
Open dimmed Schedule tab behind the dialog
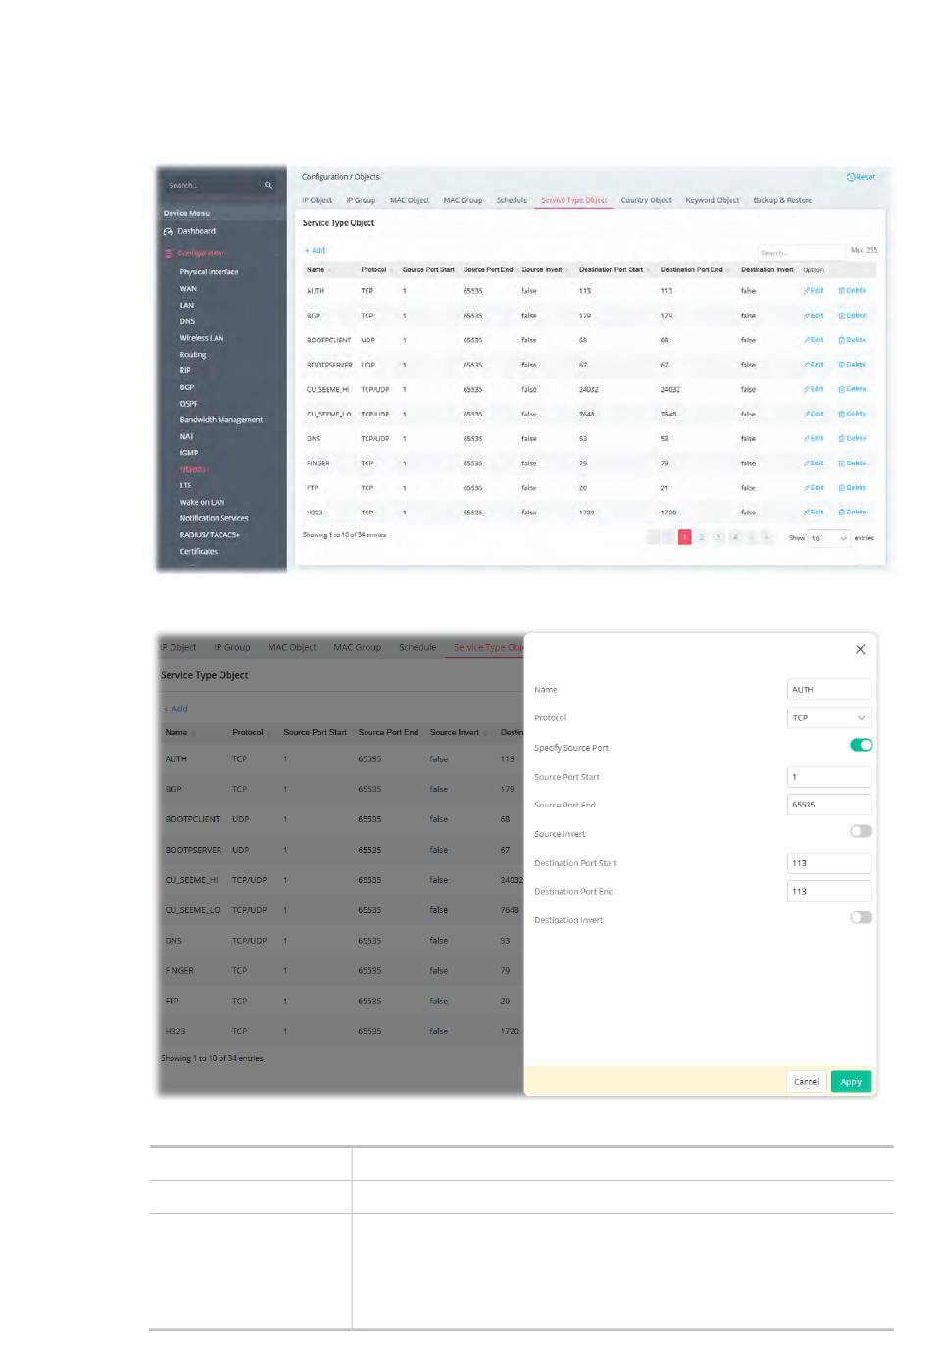tap(417, 647)
